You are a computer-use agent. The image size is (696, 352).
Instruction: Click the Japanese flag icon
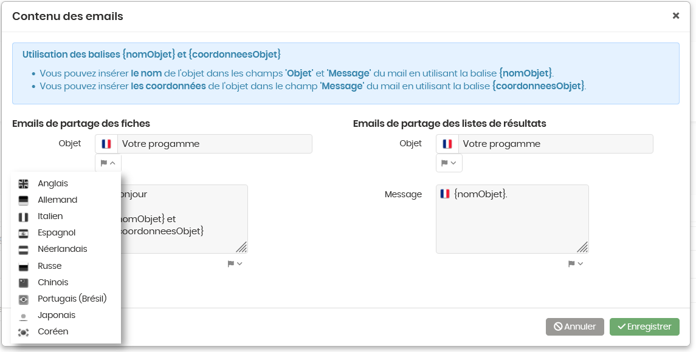point(24,316)
